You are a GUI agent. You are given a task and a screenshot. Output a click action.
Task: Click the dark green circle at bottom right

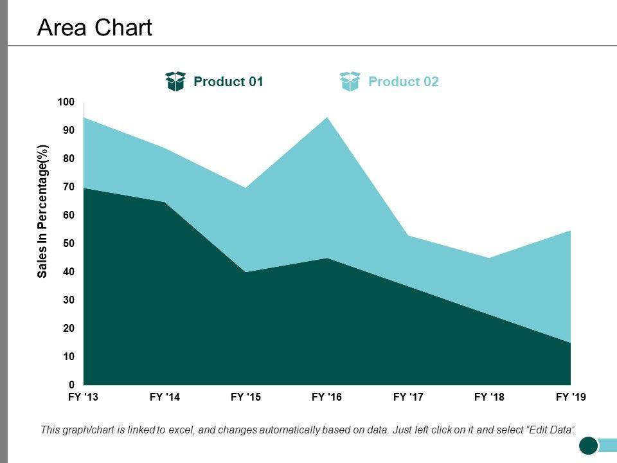[x=589, y=445]
